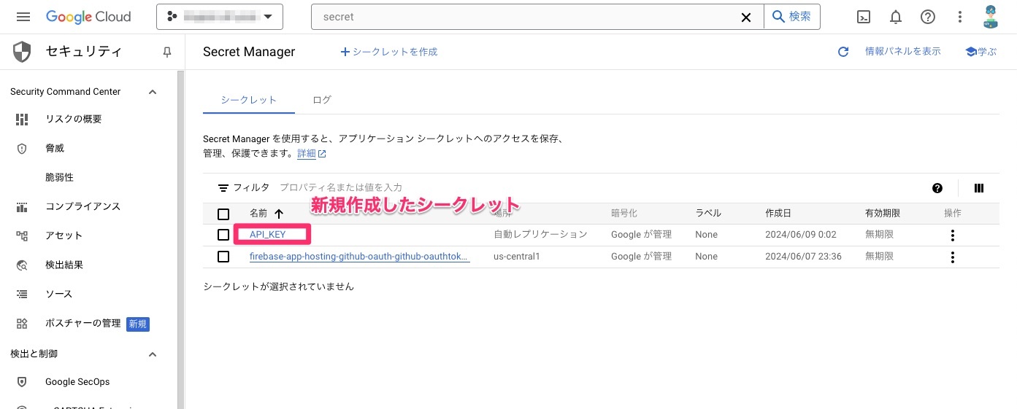Open the API_KEY secret
This screenshot has height=409, width=1017.
(268, 235)
